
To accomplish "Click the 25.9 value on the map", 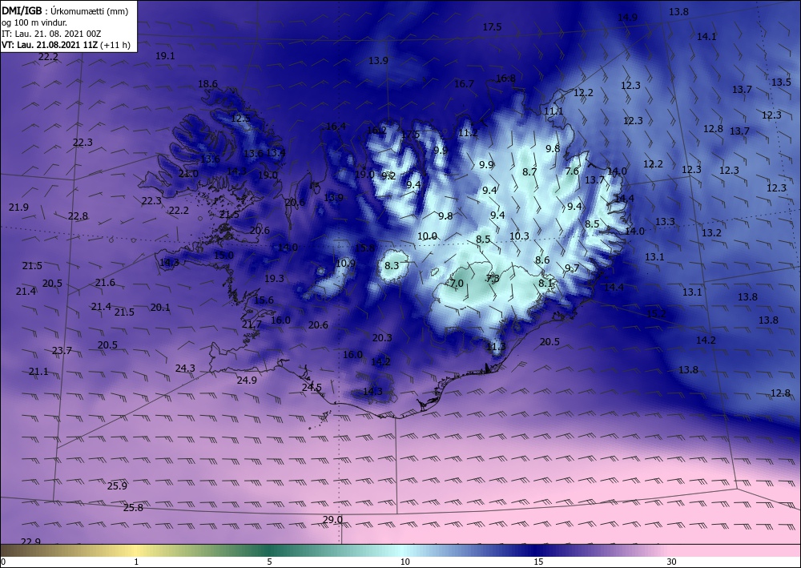I will pyautogui.click(x=117, y=485).
